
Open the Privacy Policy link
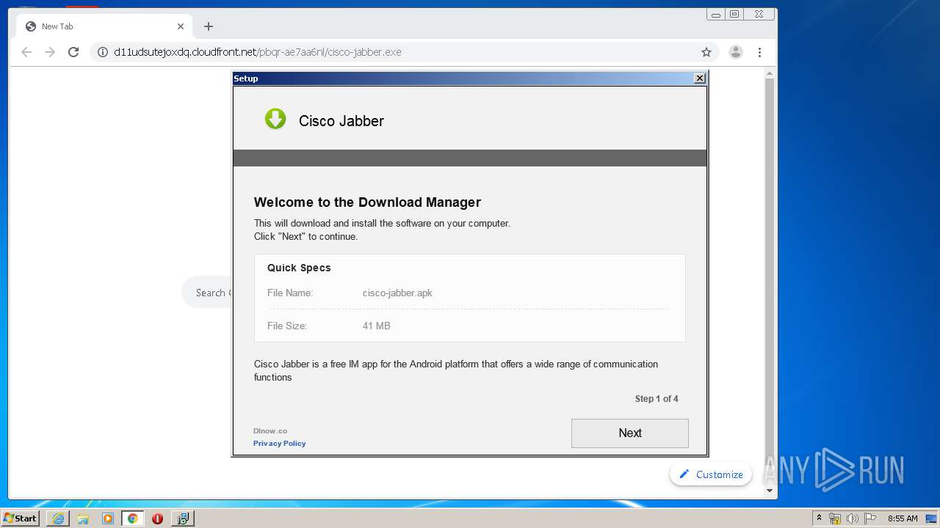(279, 443)
